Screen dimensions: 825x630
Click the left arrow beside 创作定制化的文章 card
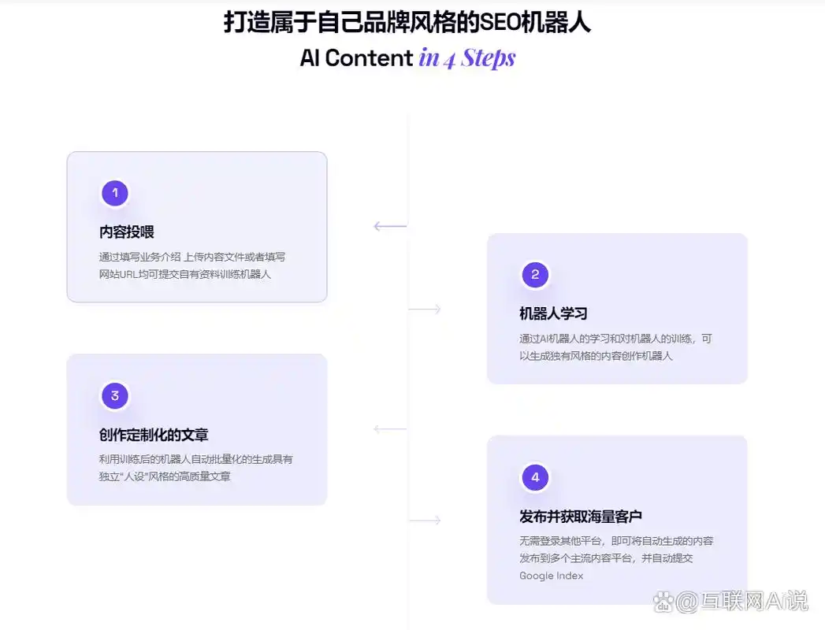coord(388,428)
